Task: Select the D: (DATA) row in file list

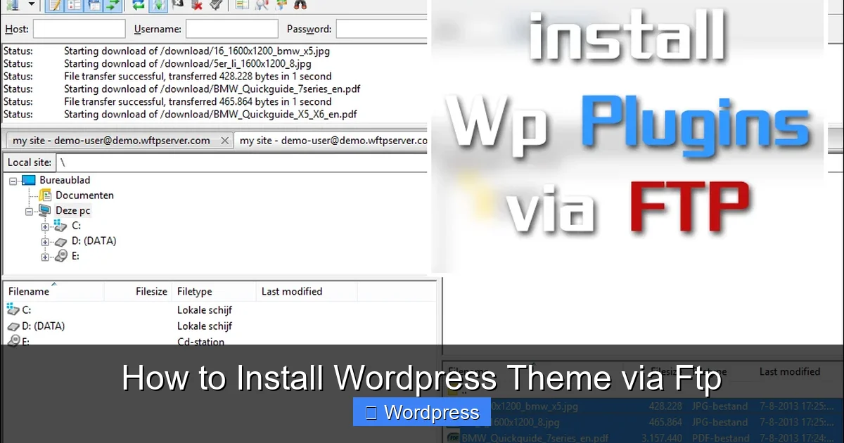Action: pos(219,326)
